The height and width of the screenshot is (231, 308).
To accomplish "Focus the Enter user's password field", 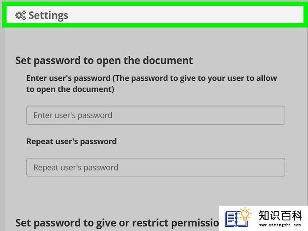I will click(156, 115).
